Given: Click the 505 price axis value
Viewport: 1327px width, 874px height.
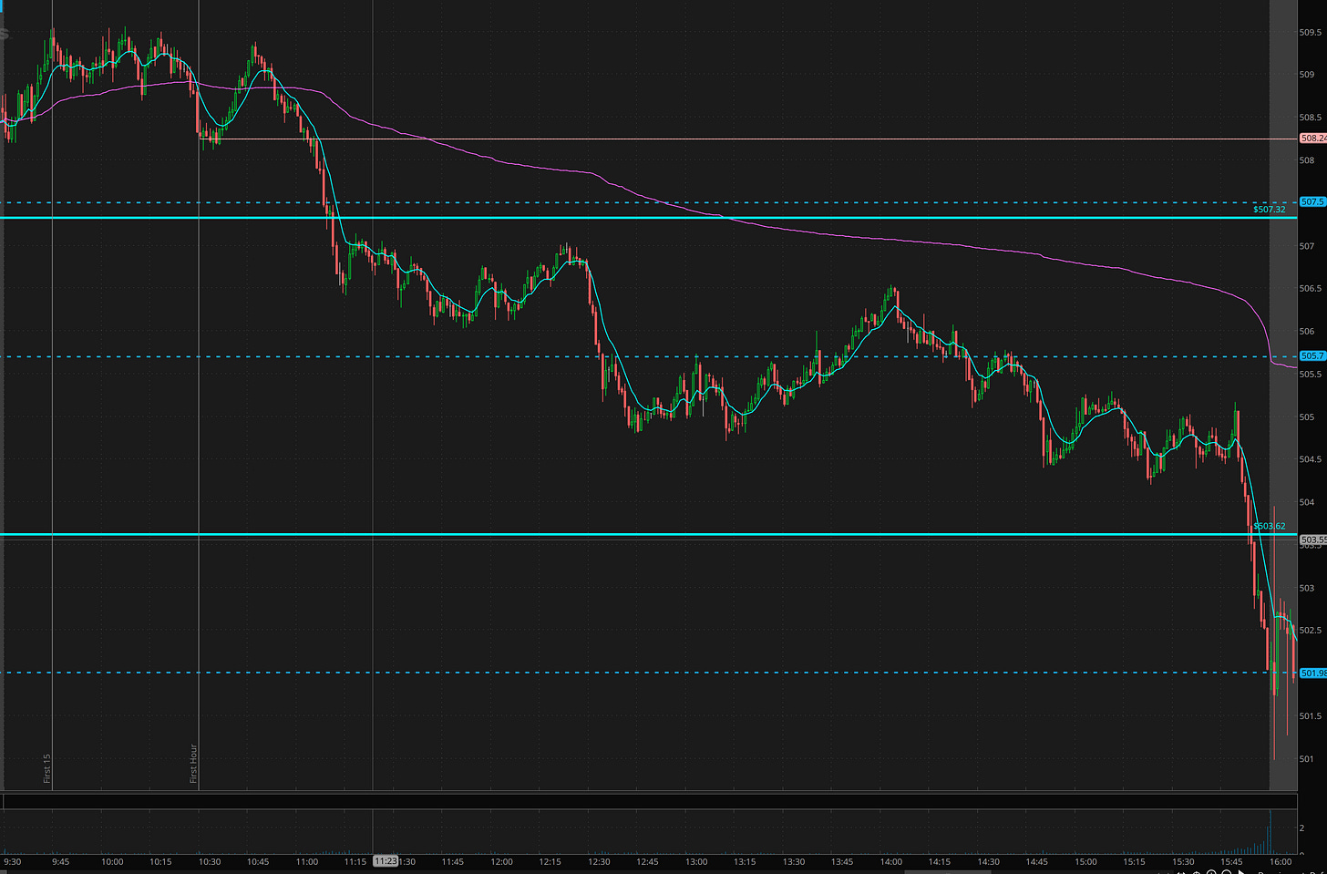Looking at the screenshot, I should [1307, 417].
